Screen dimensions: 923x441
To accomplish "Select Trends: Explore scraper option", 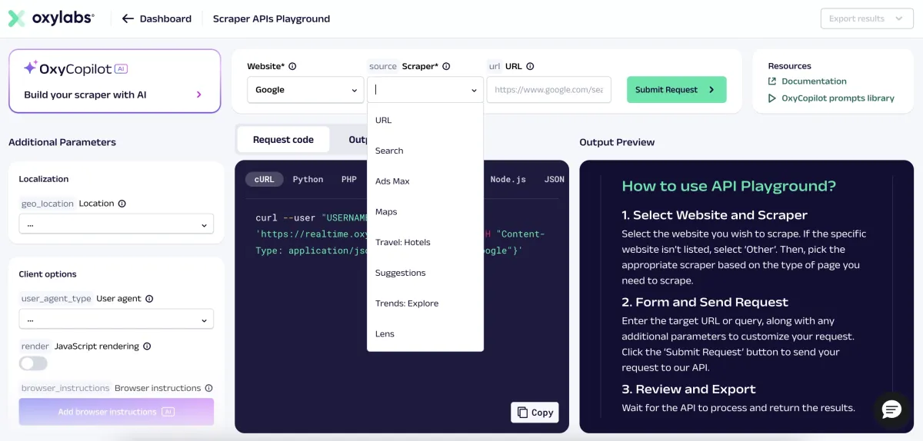I will coord(425,303).
